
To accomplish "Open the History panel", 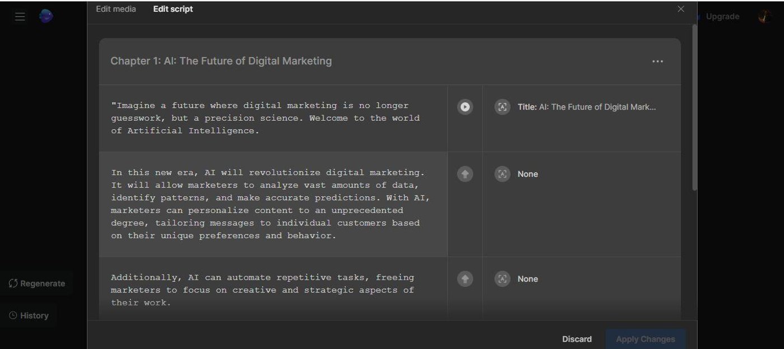I will 29,315.
